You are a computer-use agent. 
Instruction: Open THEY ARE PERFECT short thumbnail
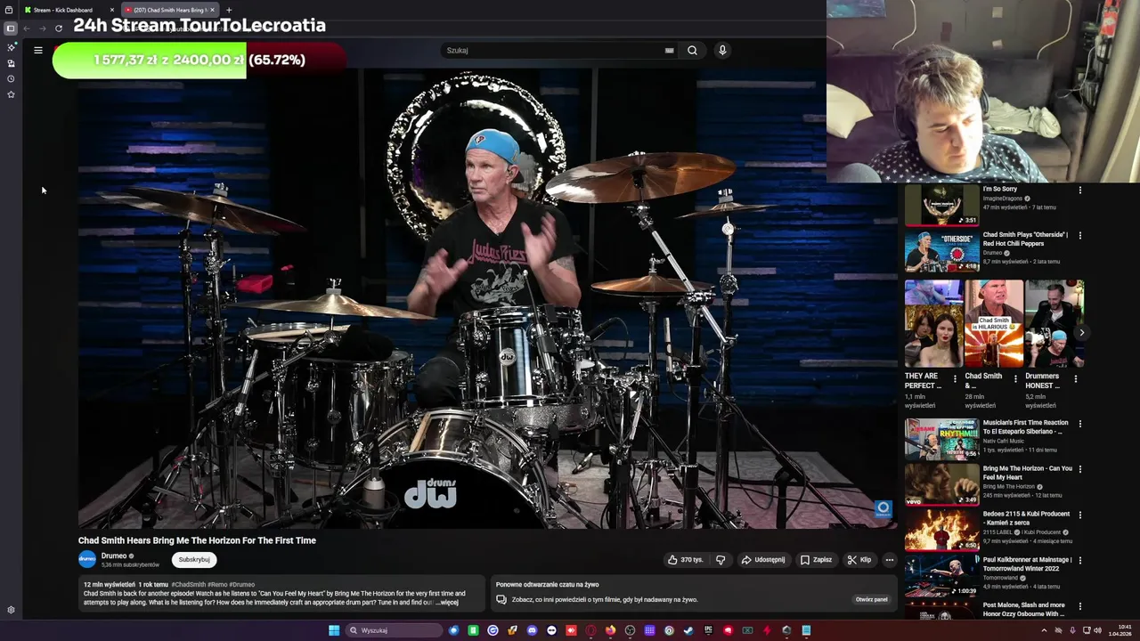tap(933, 323)
